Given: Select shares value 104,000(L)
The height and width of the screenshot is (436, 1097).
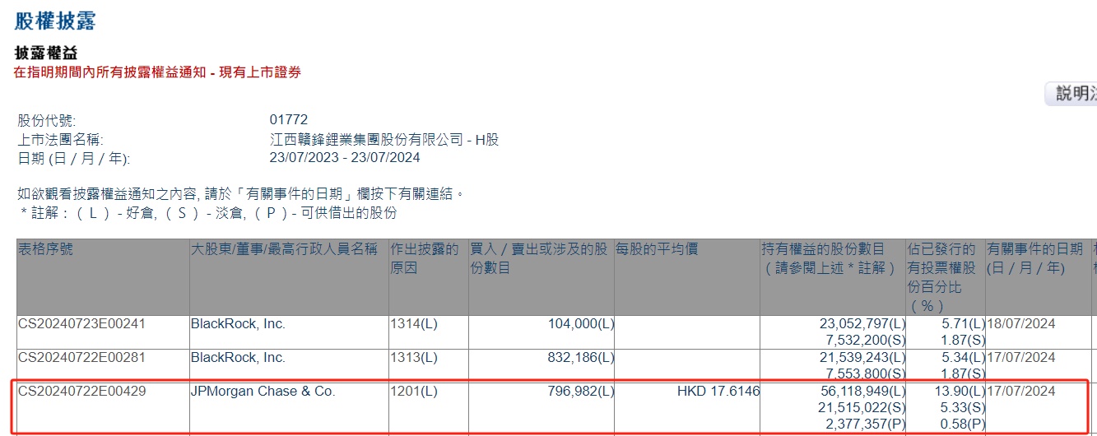Looking at the screenshot, I should [x=581, y=324].
